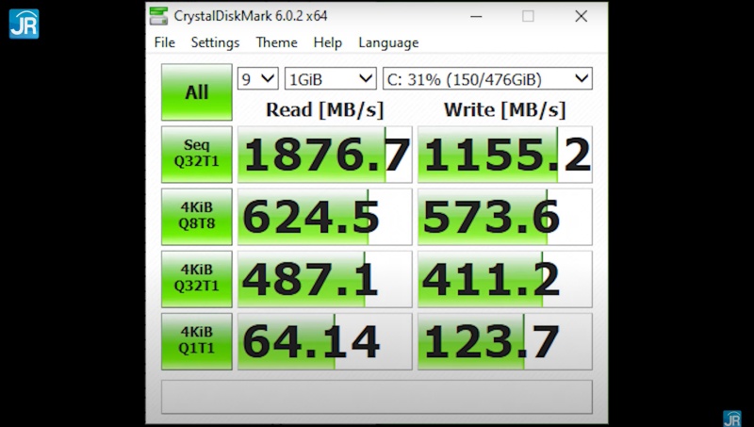Click the 4KiB Q8T8 write value 573.6
754x427 pixels.
[x=505, y=217]
